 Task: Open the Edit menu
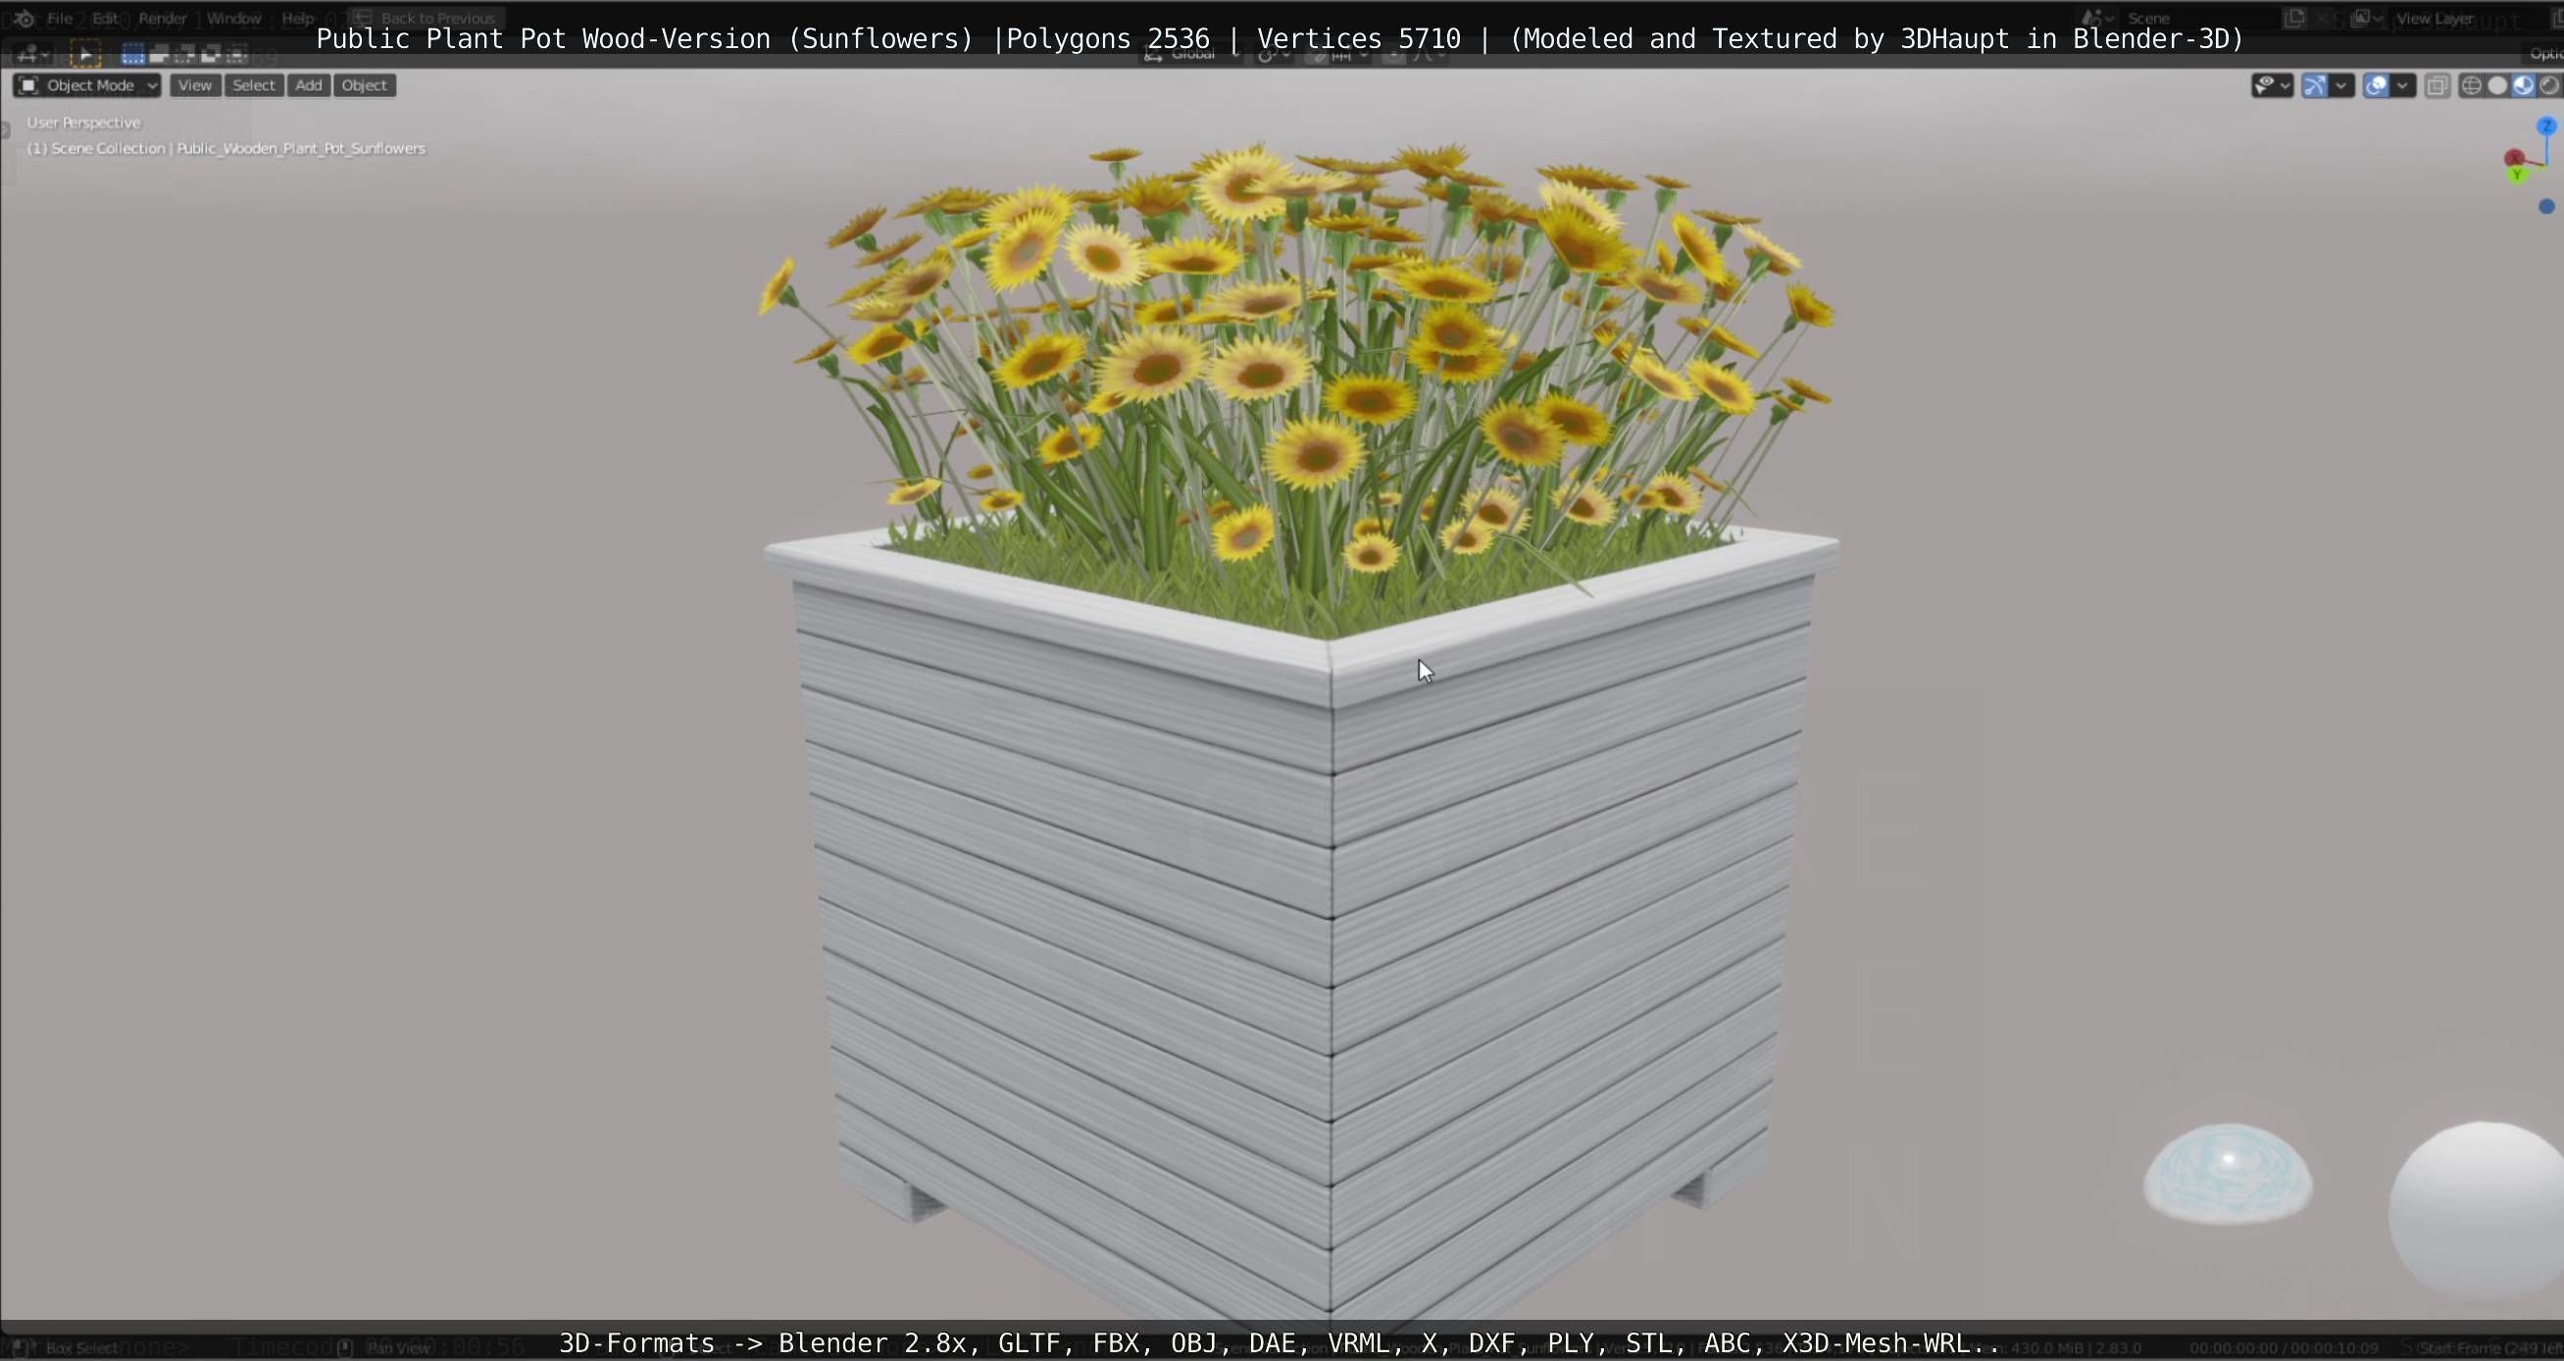tap(105, 18)
